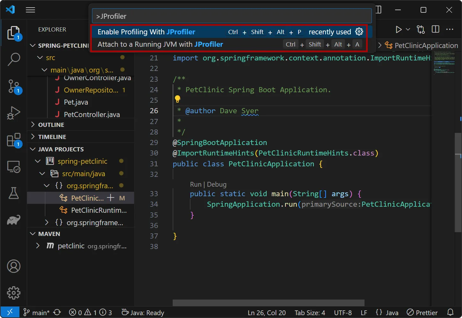Open the hamburger application menu

click(30, 10)
